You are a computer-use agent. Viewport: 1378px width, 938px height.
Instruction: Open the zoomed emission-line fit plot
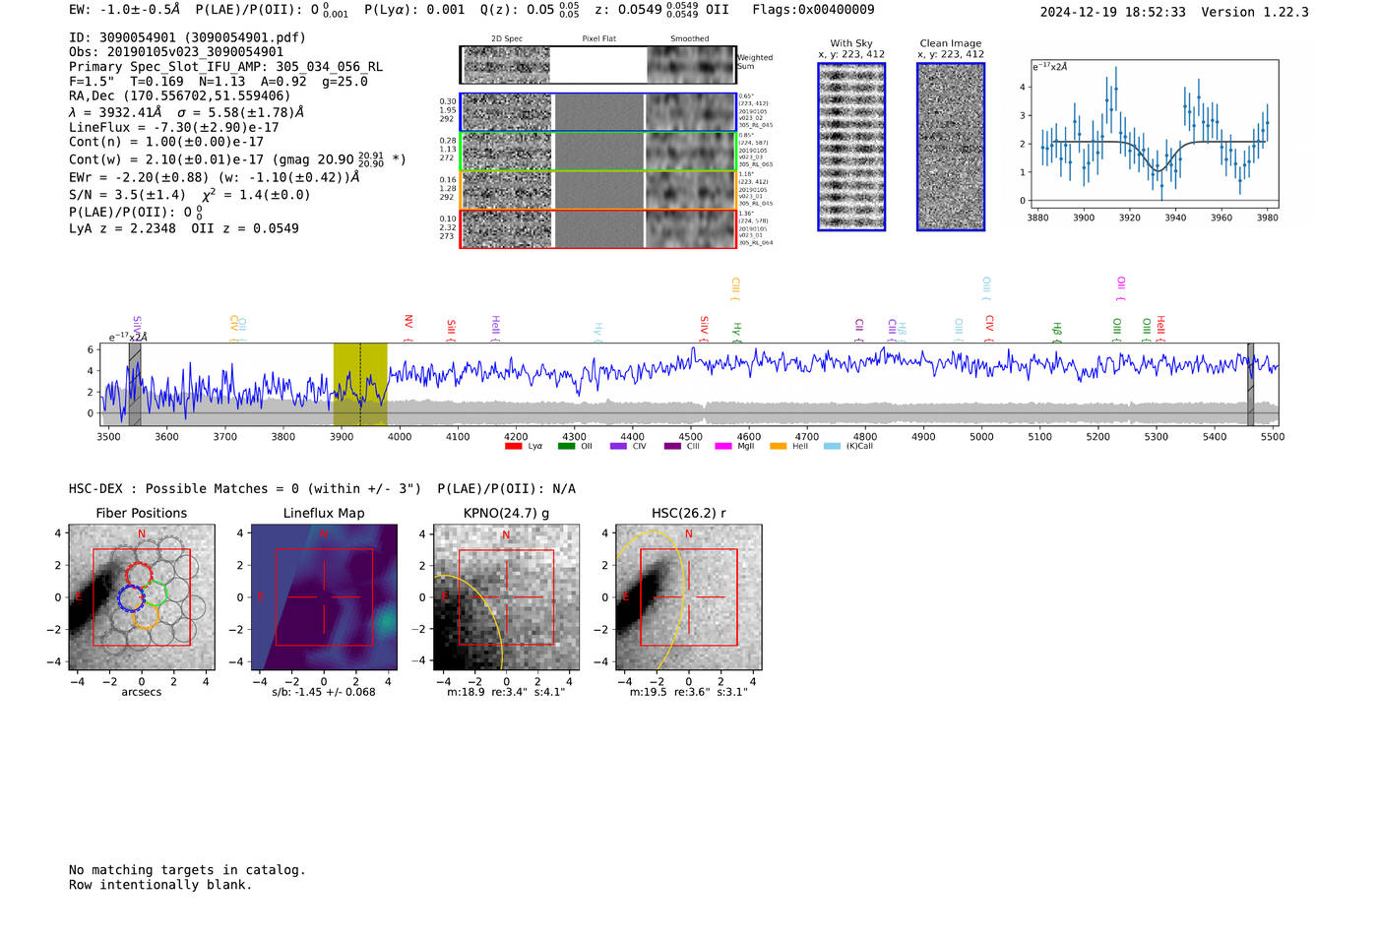(1154, 134)
